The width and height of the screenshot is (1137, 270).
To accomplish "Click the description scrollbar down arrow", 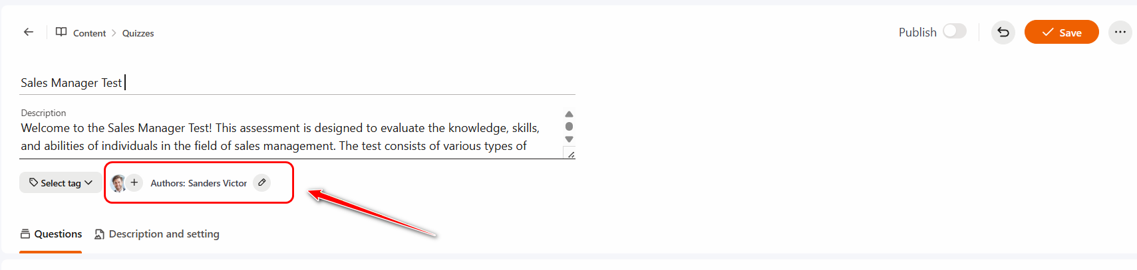I will [x=569, y=139].
